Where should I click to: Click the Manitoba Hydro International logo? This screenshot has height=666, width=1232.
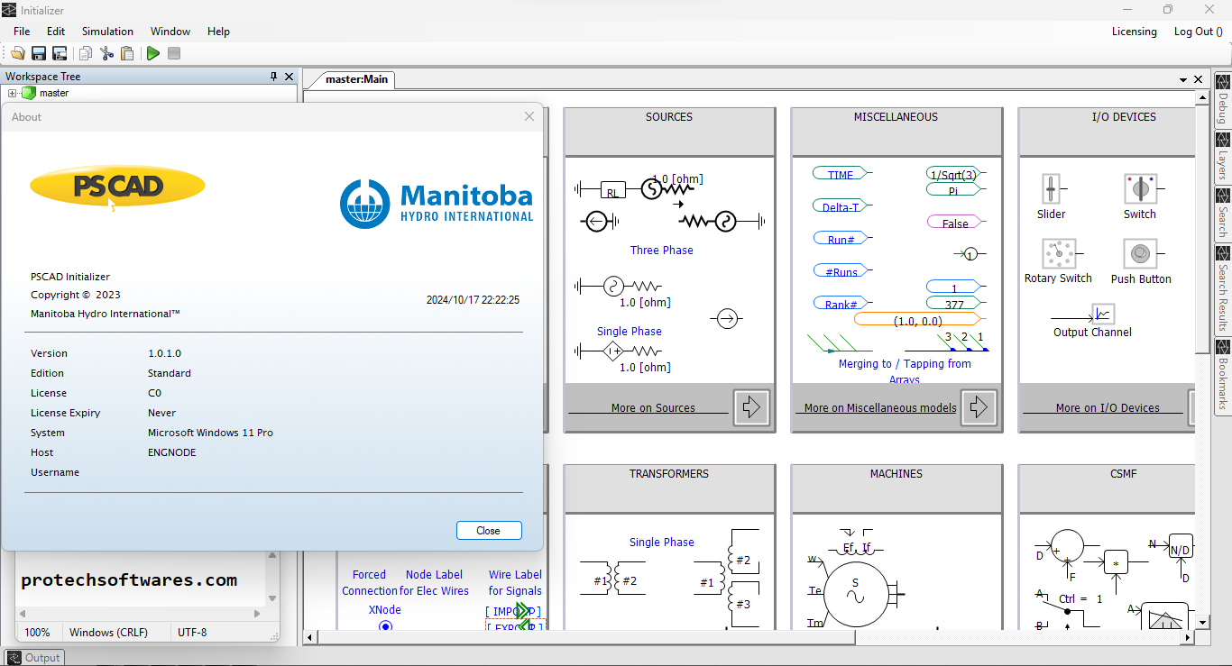click(437, 204)
